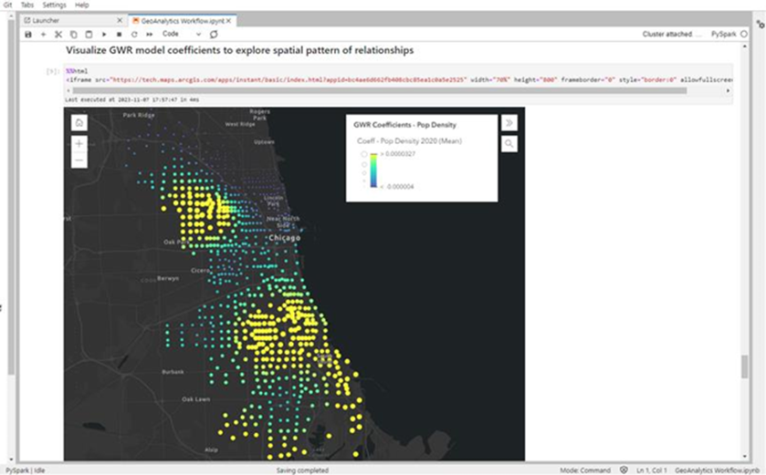Click the Oak Lawn label on the map
The width and height of the screenshot is (766, 475).
196,399
